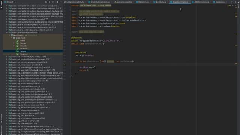
Task: Switch to GradleStudyApplication.java tab
Action: pyautogui.click(x=99, y=2)
